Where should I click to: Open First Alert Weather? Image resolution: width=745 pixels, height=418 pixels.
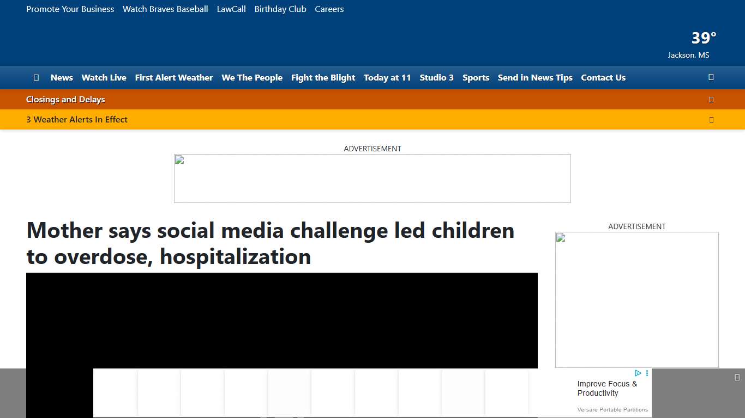tap(174, 77)
